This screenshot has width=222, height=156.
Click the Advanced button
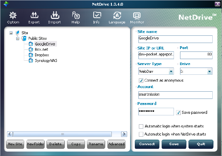[x=116, y=144]
